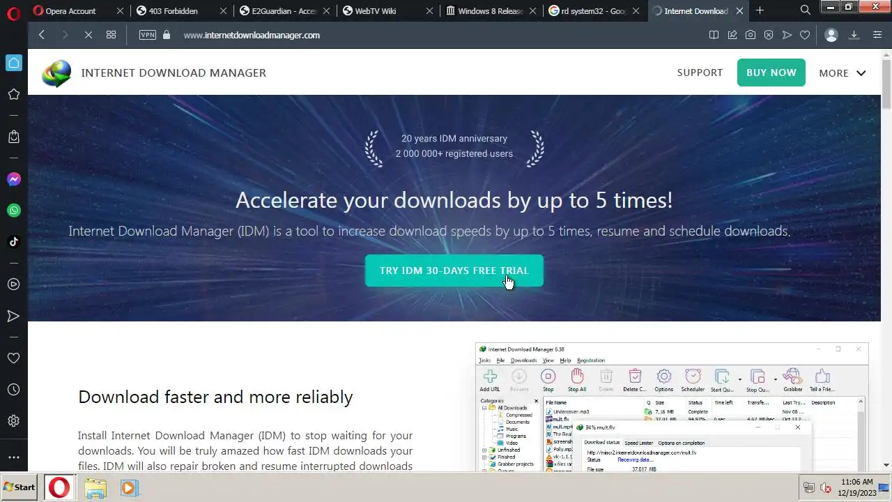Open media player taskbar icon
The width and height of the screenshot is (892, 502).
pos(129,487)
